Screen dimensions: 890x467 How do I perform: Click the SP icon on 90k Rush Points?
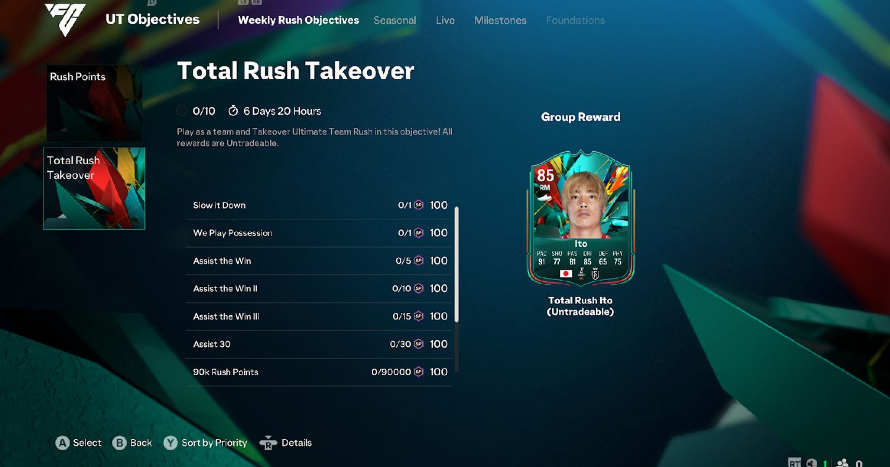coord(419,372)
